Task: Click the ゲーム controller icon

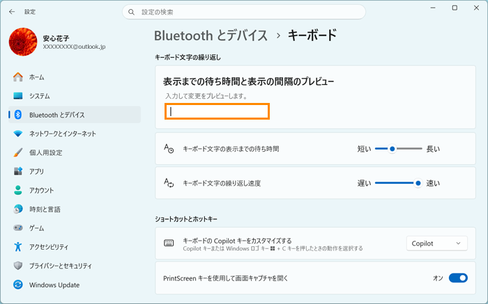Action: [18, 228]
